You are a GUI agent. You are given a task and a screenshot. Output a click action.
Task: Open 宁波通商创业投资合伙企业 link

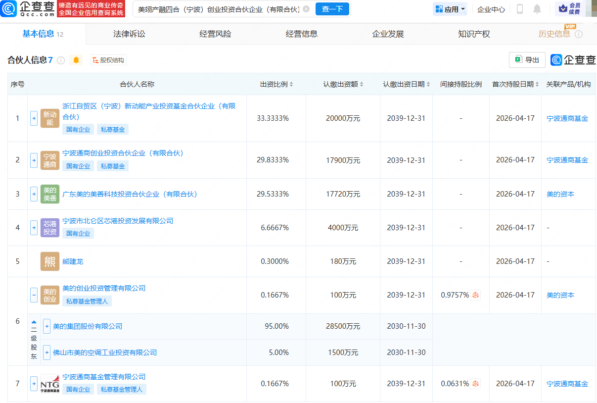click(x=123, y=153)
